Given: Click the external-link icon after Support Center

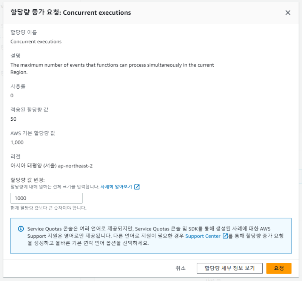Looking at the screenshot, I should click(x=225, y=236).
